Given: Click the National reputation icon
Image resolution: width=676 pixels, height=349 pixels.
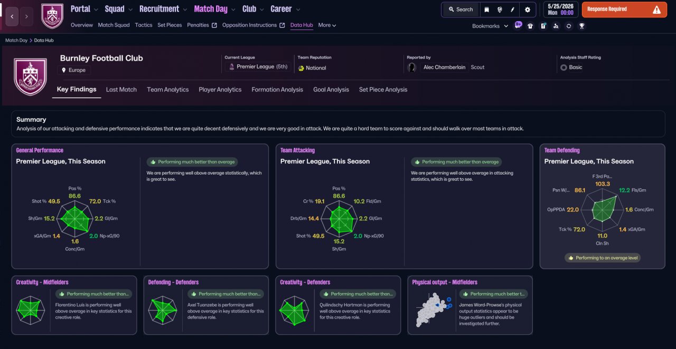Looking at the screenshot, I should tap(301, 68).
